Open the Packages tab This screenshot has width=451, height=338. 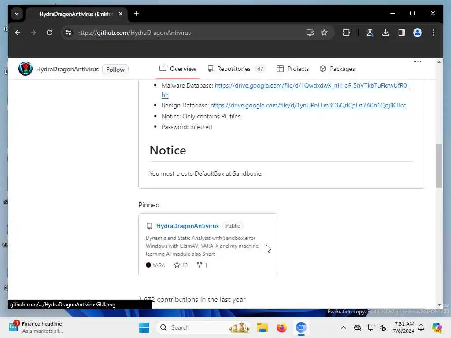[337, 69]
